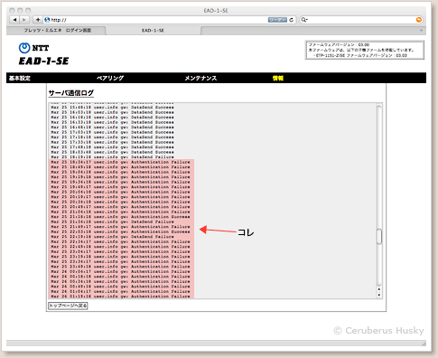Click the log scrollbar down arrow
The image size is (438, 358).
click(379, 295)
